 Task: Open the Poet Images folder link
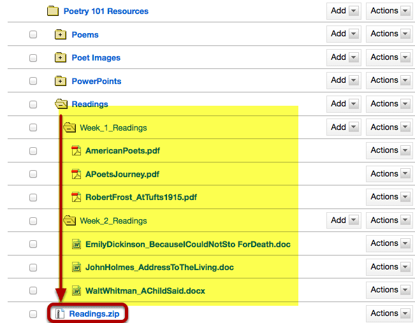click(x=96, y=58)
